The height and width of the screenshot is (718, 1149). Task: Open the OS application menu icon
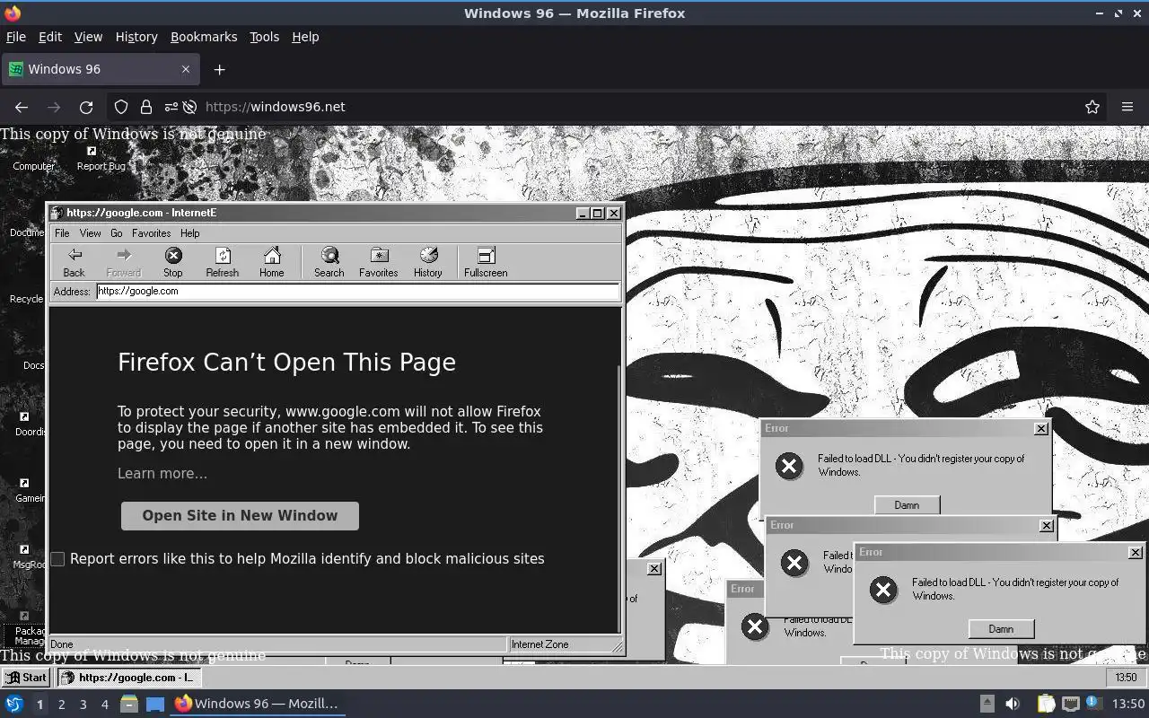click(13, 704)
